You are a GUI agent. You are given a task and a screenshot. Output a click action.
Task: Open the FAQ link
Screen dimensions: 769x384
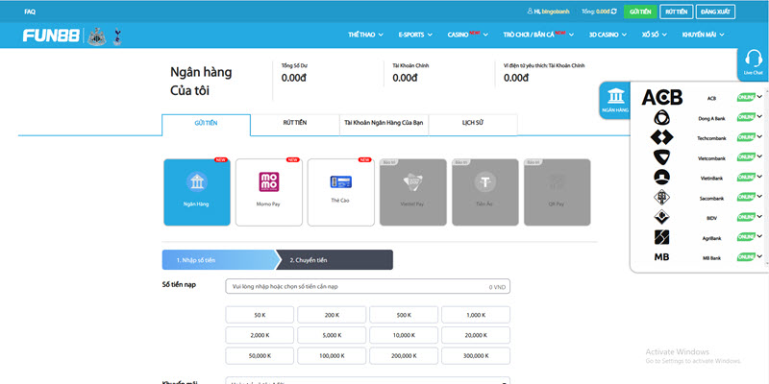point(30,12)
